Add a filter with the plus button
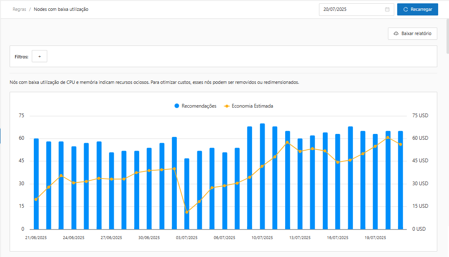Image resolution: width=449 pixels, height=257 pixels. [40, 56]
